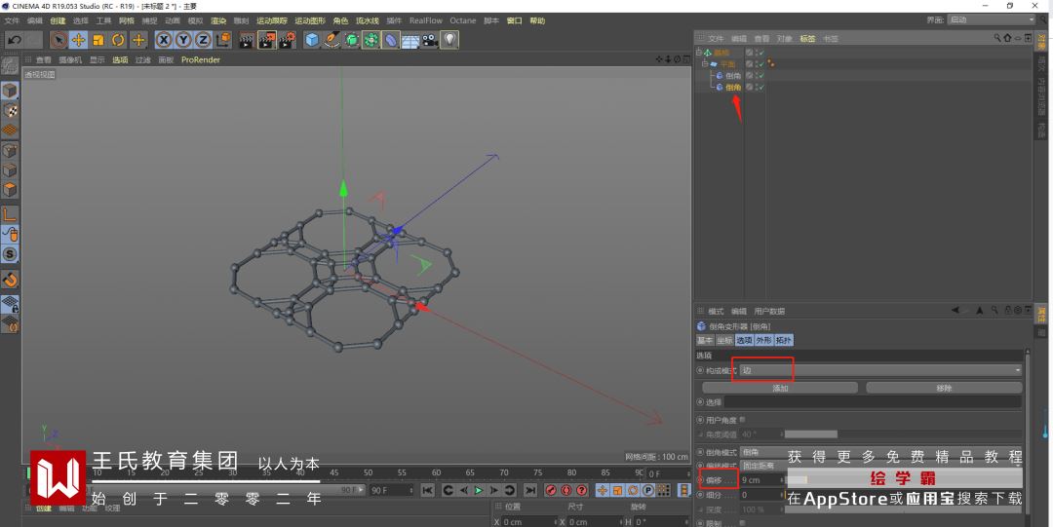Image resolution: width=1053 pixels, height=527 pixels.
Task: Click the Camera object icon
Action: click(x=429, y=40)
